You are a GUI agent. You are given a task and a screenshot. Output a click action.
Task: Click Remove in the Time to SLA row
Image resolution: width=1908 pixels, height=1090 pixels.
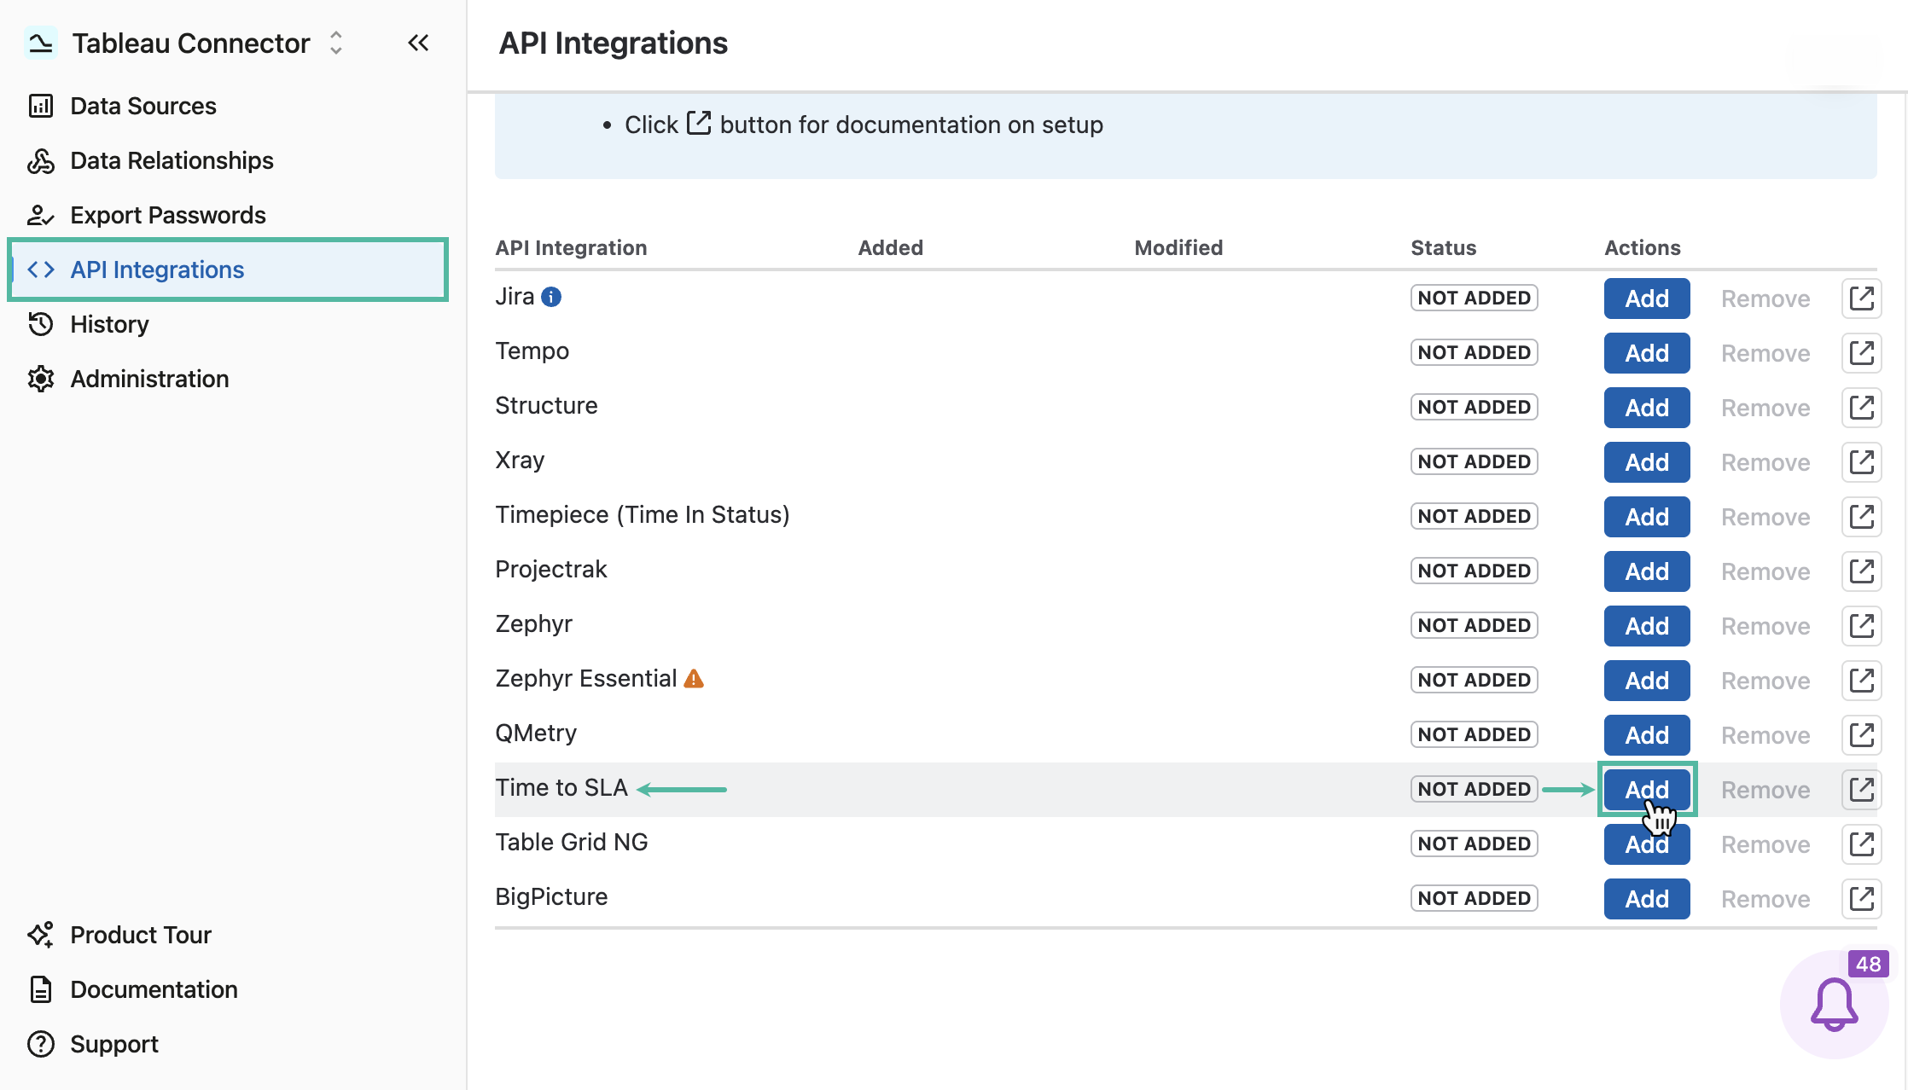pyautogui.click(x=1765, y=790)
